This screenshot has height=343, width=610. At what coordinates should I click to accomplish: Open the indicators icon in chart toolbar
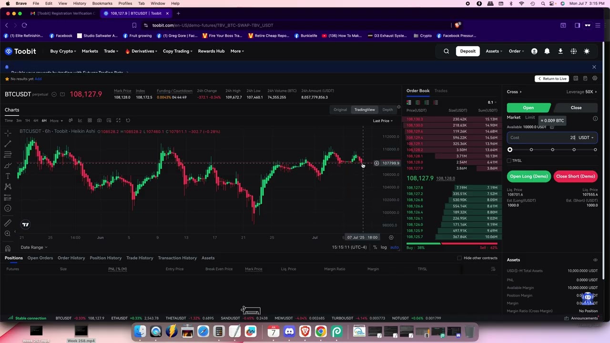coord(80,121)
